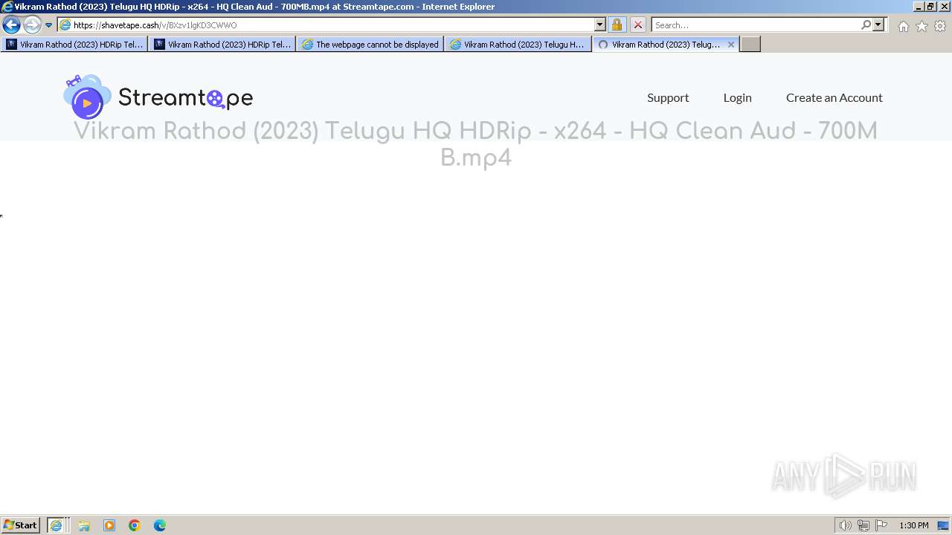Open the Login link
This screenshot has width=952, height=535.
[737, 97]
